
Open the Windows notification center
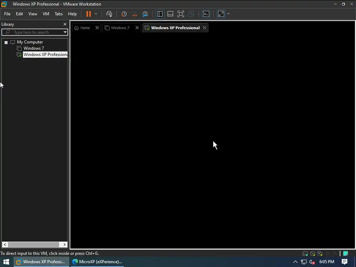tap(345, 262)
